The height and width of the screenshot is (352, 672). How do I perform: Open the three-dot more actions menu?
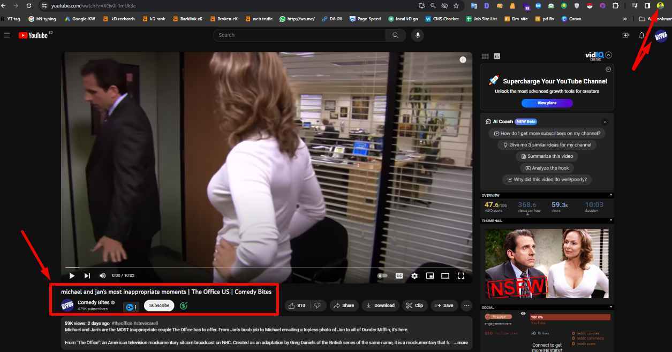466,305
